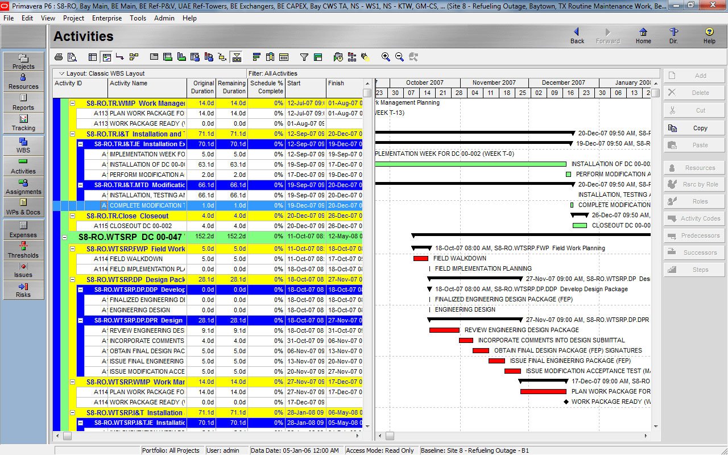The height and width of the screenshot is (455, 728).
Task: Collapse the S8-RO.WTSRP.FWP Field Work group
Action: coord(72,249)
